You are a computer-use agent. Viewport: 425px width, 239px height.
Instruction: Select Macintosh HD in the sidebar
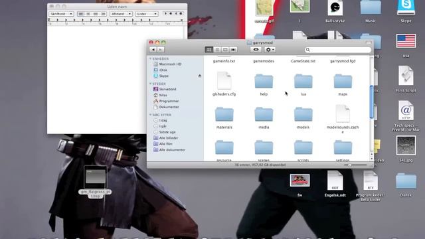(167, 64)
